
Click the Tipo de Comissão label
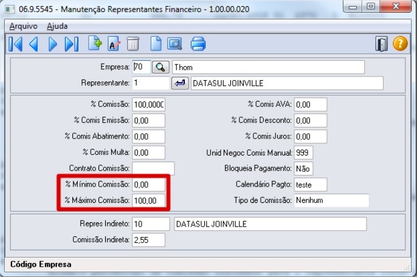tap(263, 200)
